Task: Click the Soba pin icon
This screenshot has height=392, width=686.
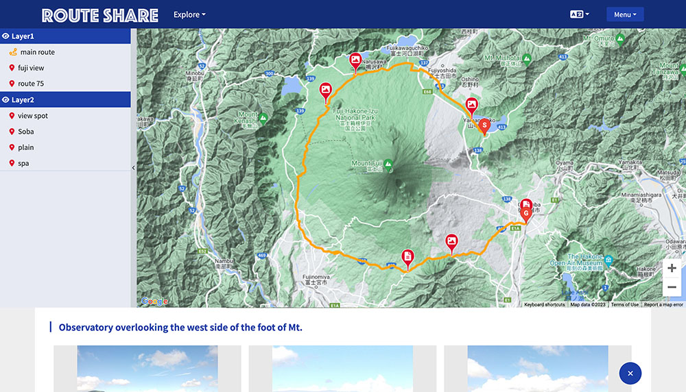Action: click(12, 132)
